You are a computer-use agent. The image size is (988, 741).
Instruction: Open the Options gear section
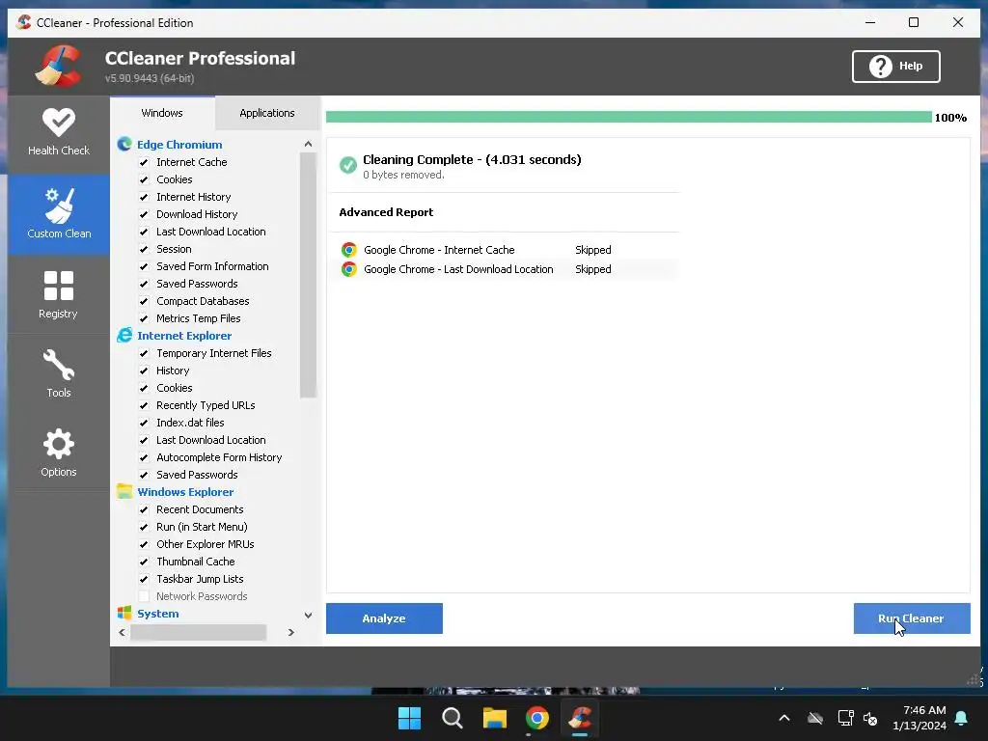(59, 453)
